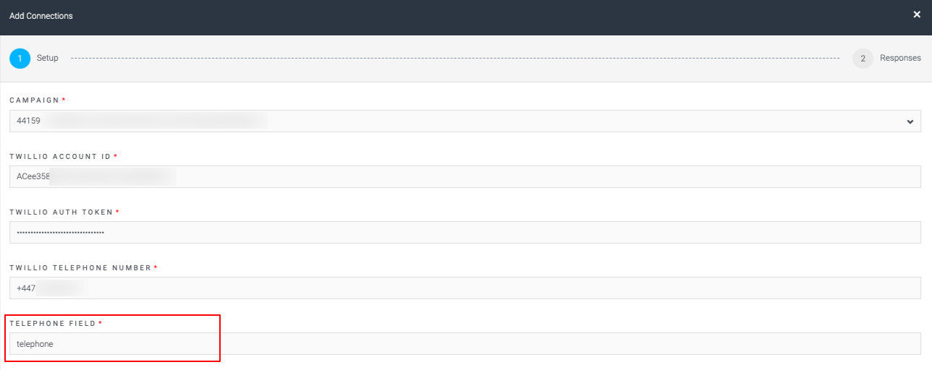Screen dimensions: 932x370
Task: Click the TWILLIO AUTH TOKEN label
Action: [62, 212]
